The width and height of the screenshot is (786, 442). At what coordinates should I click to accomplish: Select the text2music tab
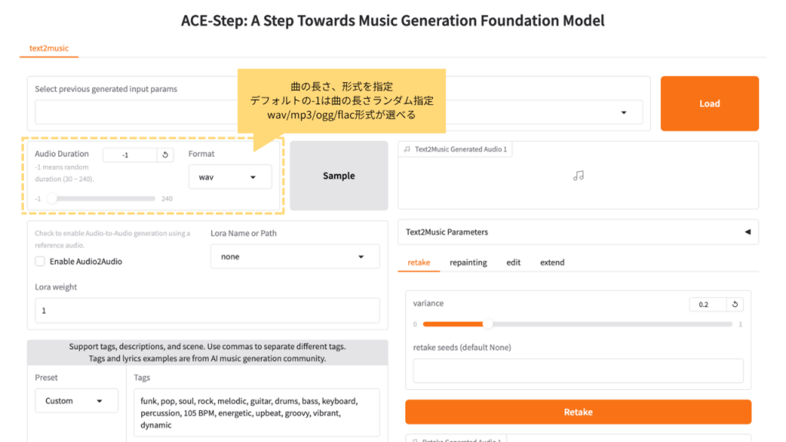click(49, 48)
